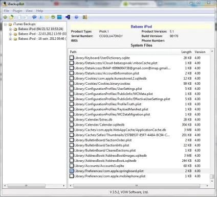
Task: Select the com.apple.itunesstored.2.sqlitedb row
Action: pos(139,78)
